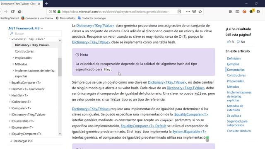265x149 pixels.
Task: Expand IEnumerator<T> tree node
Action: coord(10,127)
